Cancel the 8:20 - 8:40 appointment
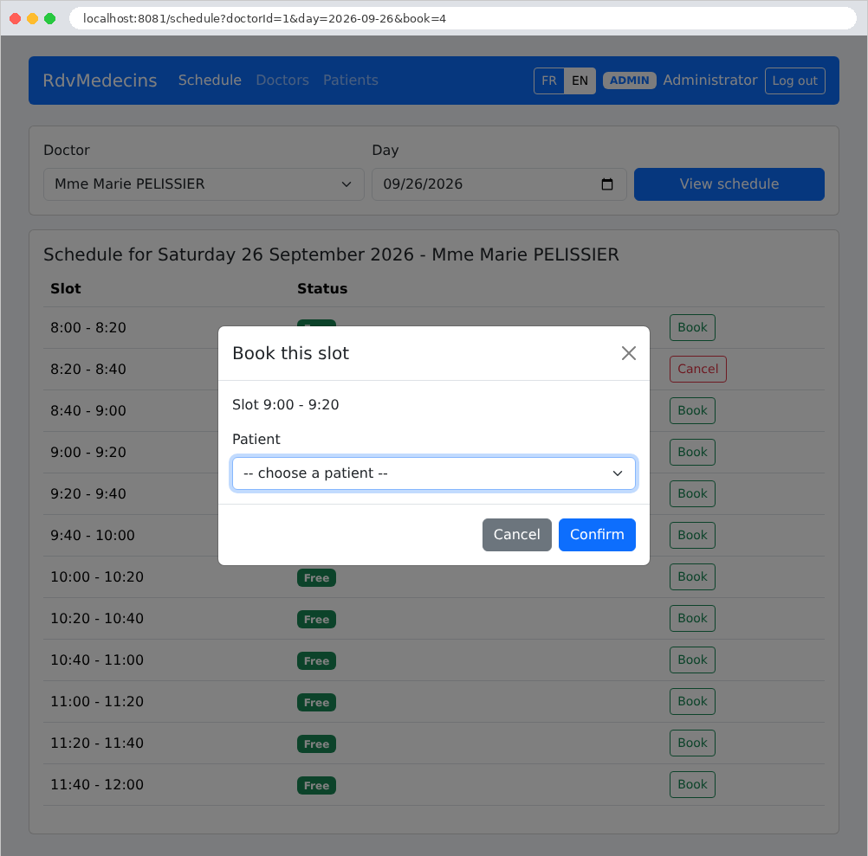This screenshot has width=868, height=856. click(697, 369)
